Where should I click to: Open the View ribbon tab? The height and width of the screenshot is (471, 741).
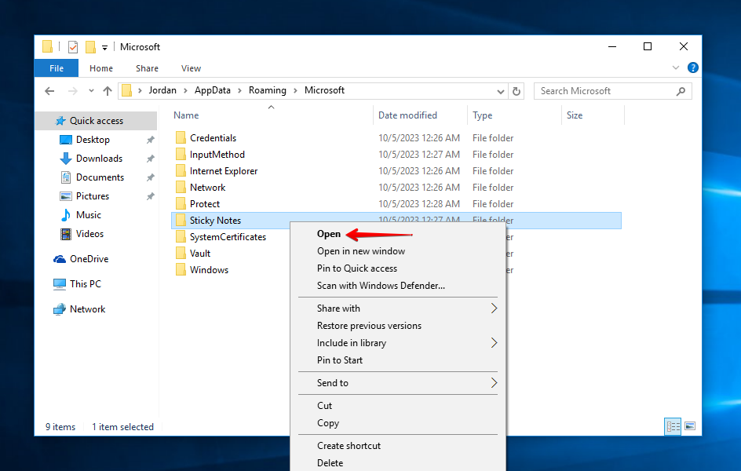(191, 68)
